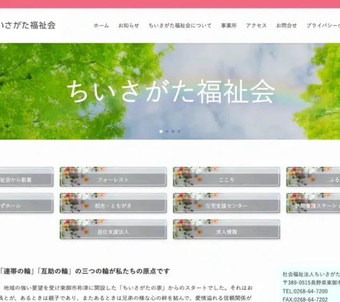Select the fourth slider dot
Image resolution: width=340 pixels, height=302 pixels.
tap(179, 131)
